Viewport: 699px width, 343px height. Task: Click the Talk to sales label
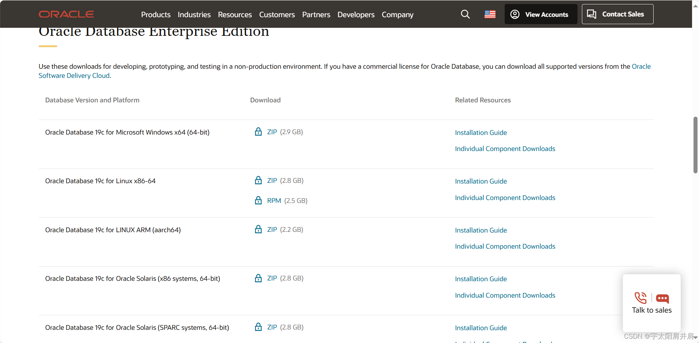point(652,310)
